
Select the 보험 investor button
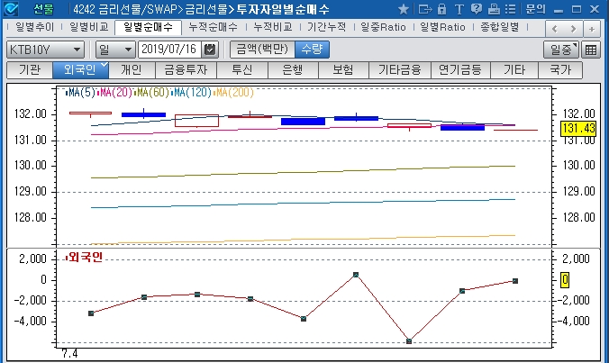pyautogui.click(x=343, y=70)
